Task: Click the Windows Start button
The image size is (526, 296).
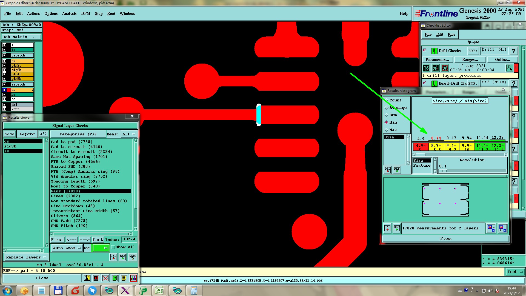Action: click(7, 291)
